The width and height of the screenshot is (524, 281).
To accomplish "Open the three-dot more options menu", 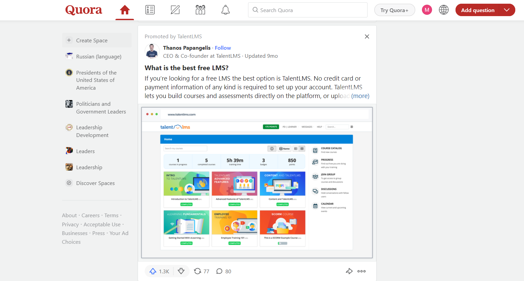I will pyautogui.click(x=362, y=271).
